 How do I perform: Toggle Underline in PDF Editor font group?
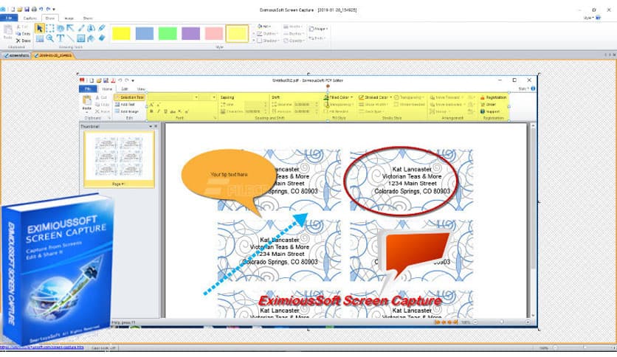pos(165,111)
